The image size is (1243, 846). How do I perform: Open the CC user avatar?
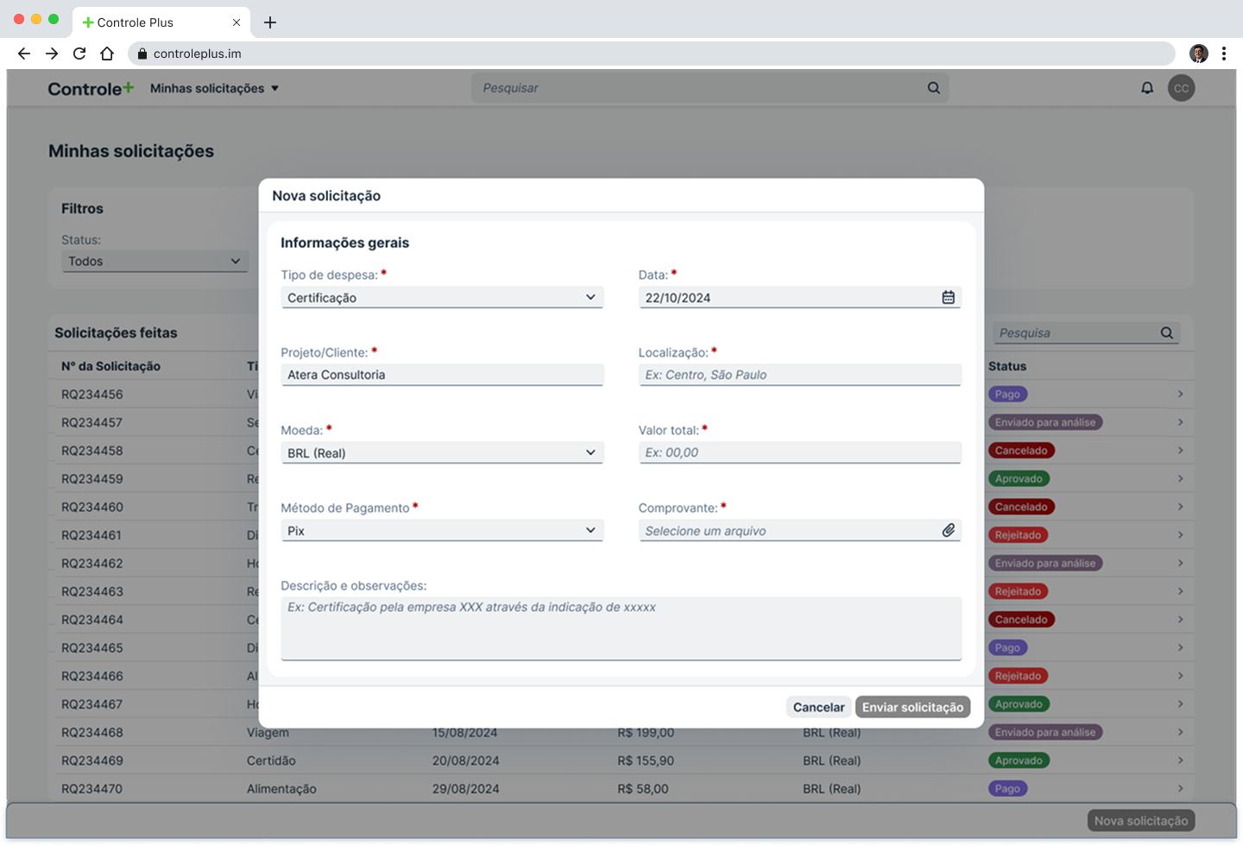1181,88
